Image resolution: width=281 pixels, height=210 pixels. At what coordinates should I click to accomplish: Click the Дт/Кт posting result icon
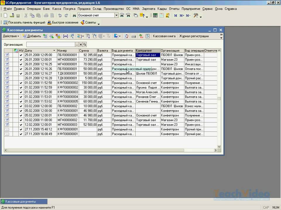[141, 36]
